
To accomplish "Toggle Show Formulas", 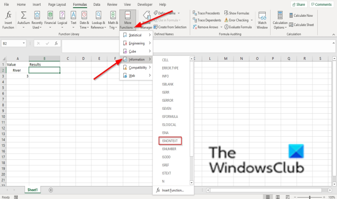I will 237,13.
